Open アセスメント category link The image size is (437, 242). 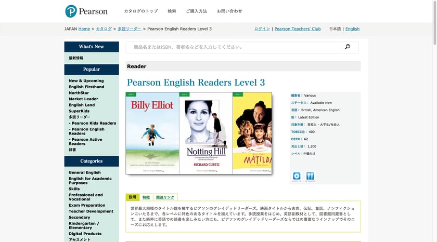(80, 239)
